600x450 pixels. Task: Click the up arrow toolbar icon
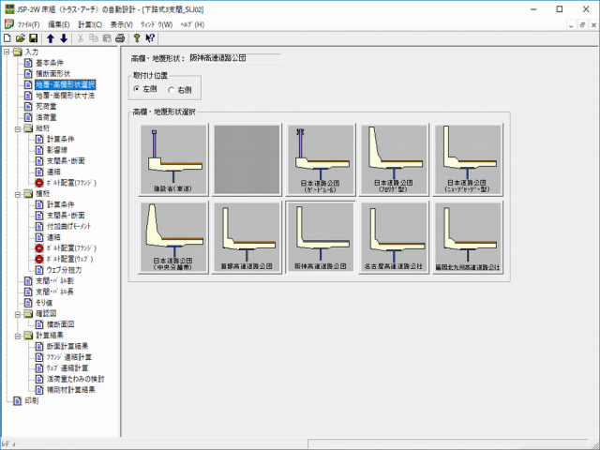point(51,37)
